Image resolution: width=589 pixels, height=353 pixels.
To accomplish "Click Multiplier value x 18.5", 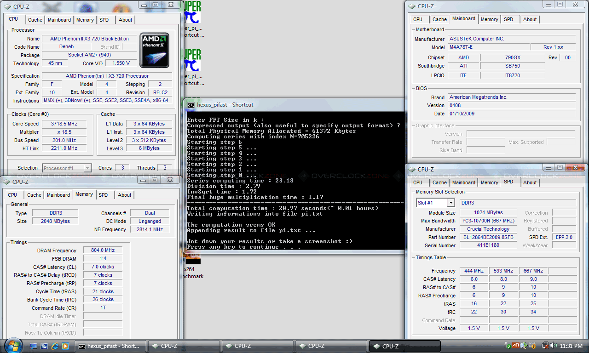I will (64, 132).
